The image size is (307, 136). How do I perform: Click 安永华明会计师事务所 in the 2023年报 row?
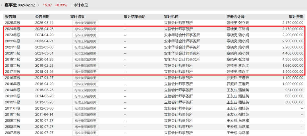tap(182, 35)
